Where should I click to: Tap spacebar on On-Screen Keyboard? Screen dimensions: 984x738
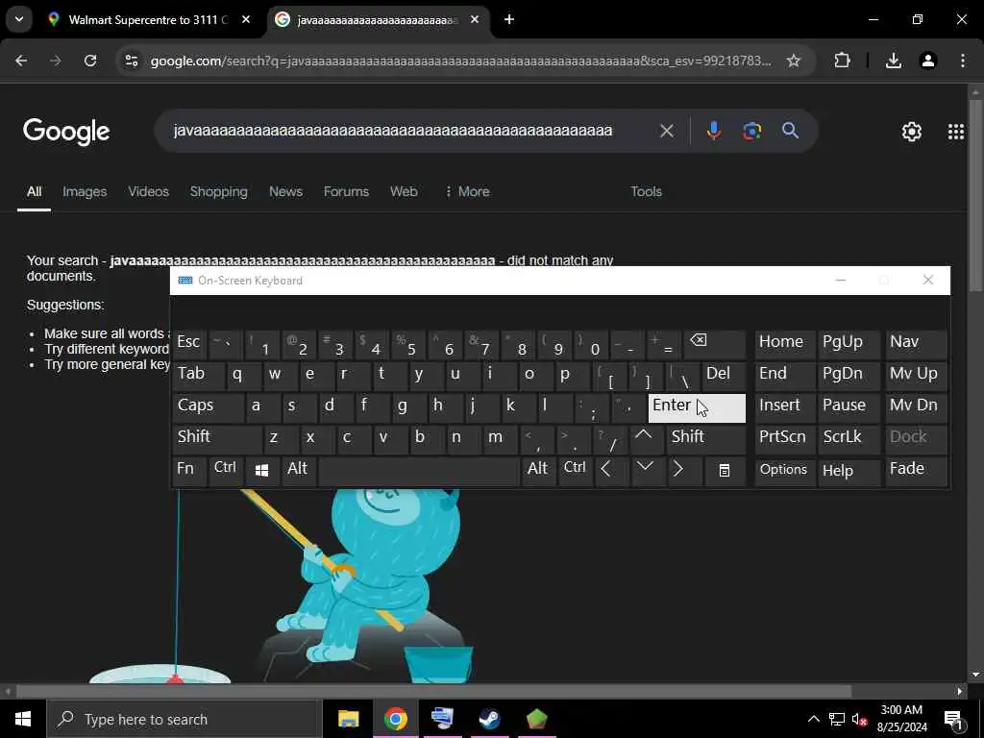[x=419, y=471]
